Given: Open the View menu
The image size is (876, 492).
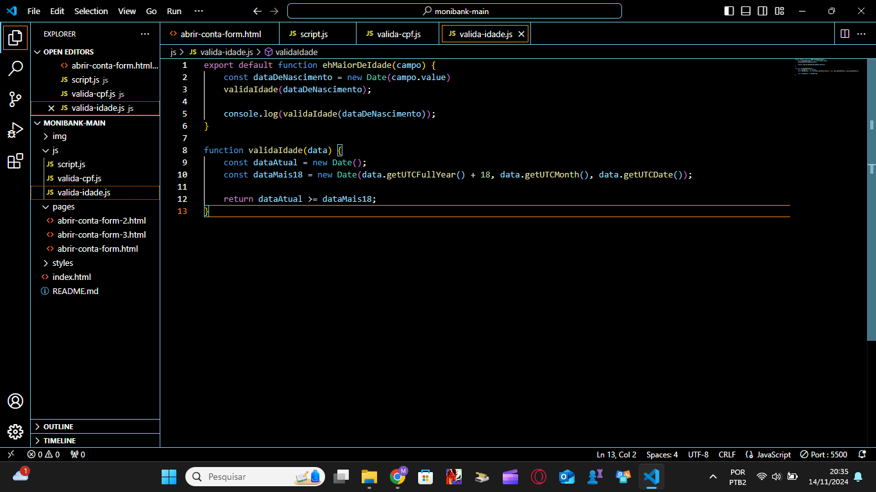Looking at the screenshot, I should [x=127, y=11].
